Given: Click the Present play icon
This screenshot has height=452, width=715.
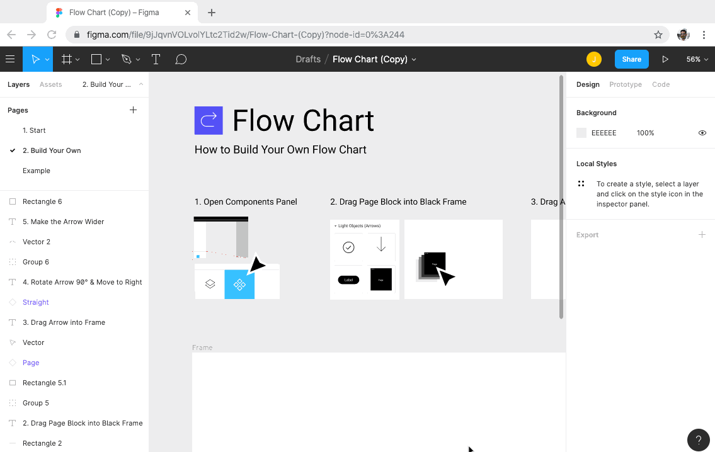Looking at the screenshot, I should click(665, 59).
